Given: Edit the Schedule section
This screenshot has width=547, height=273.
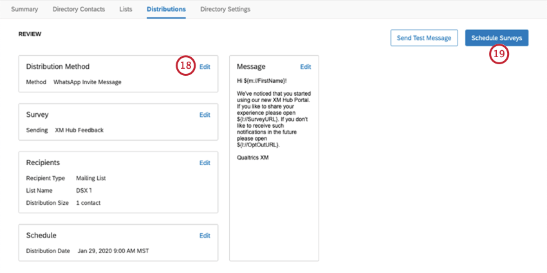Looking at the screenshot, I should (x=205, y=236).
